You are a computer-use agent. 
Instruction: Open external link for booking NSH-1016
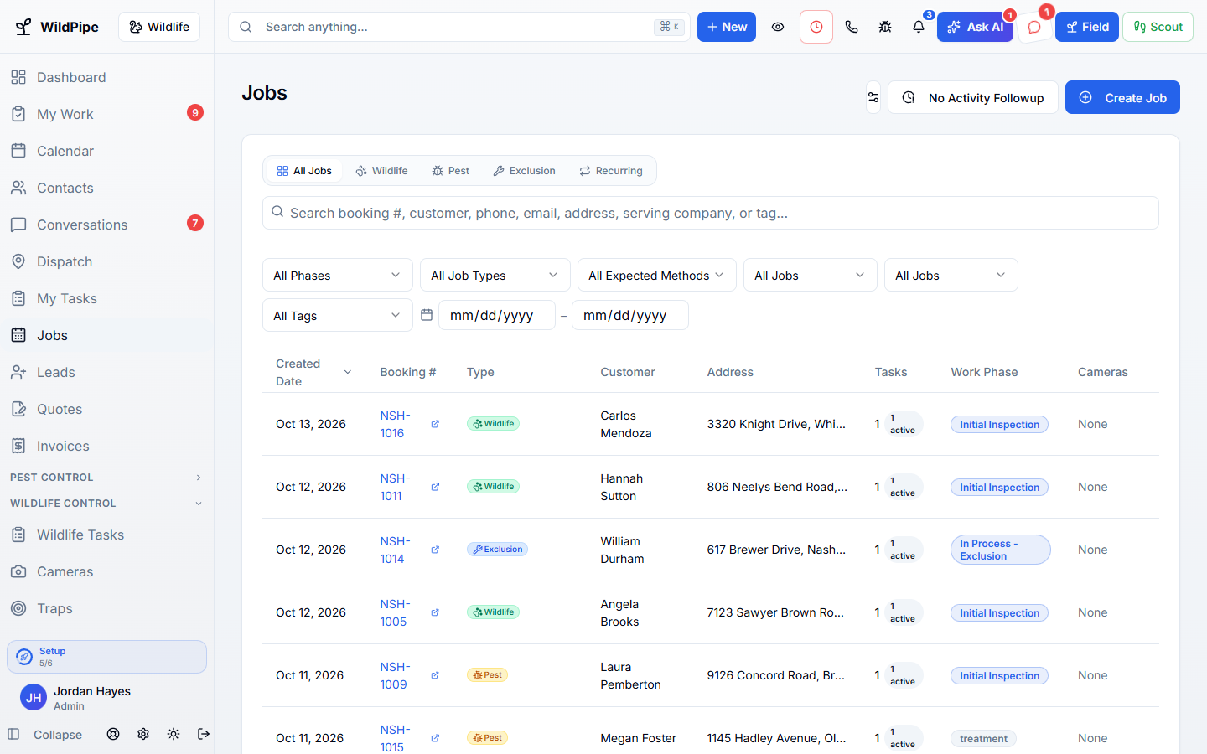click(x=435, y=424)
